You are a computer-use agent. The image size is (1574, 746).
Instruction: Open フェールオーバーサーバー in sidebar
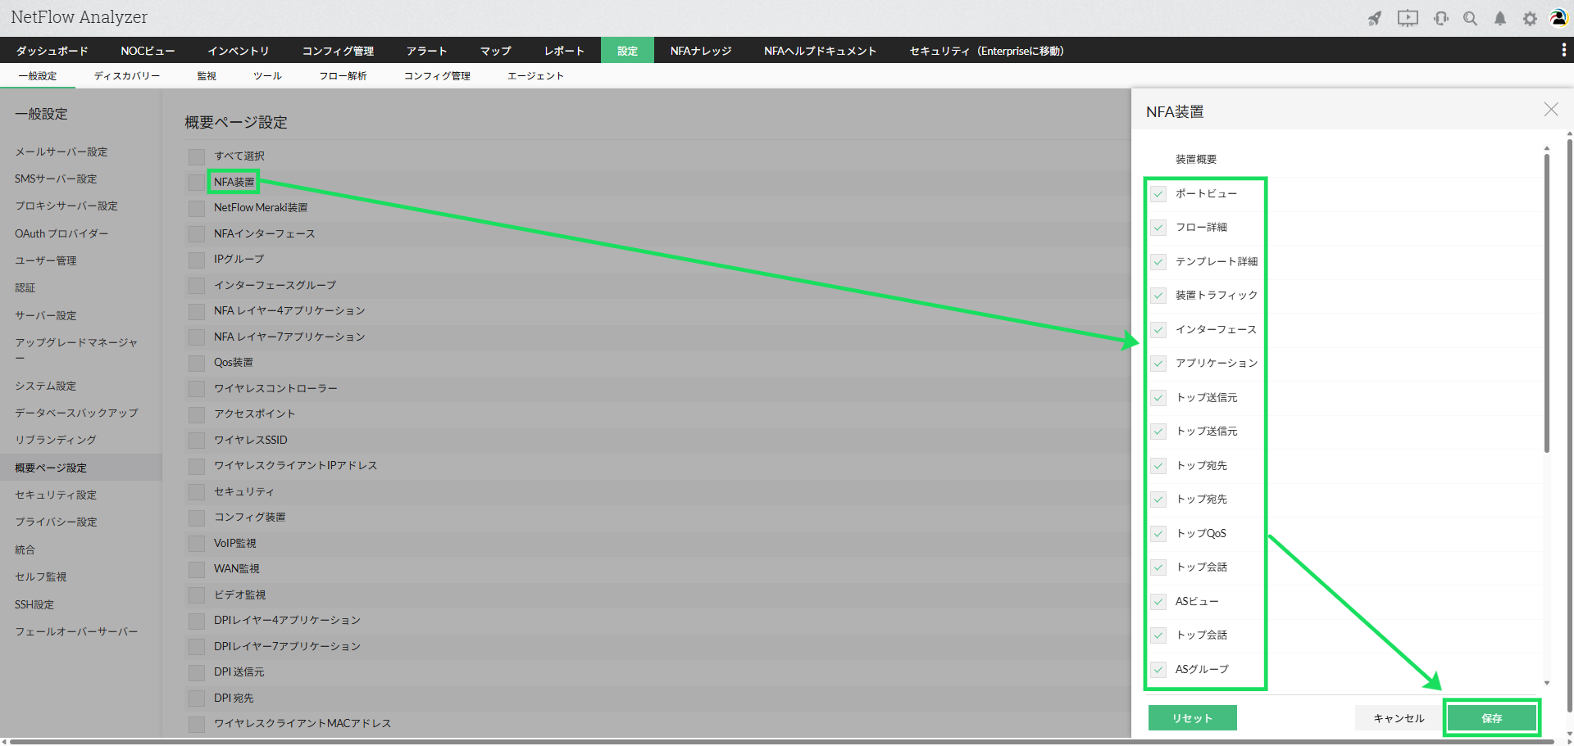[76, 632]
